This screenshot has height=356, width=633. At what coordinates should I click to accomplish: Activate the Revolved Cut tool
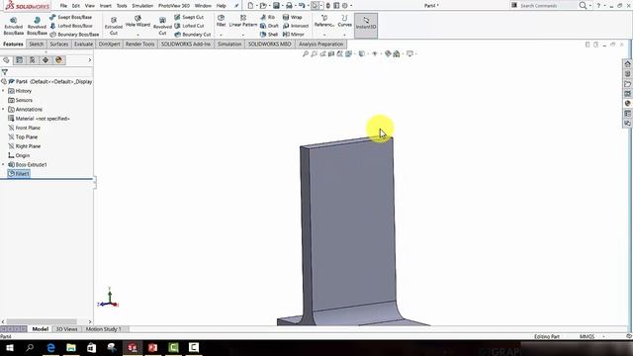point(162,26)
